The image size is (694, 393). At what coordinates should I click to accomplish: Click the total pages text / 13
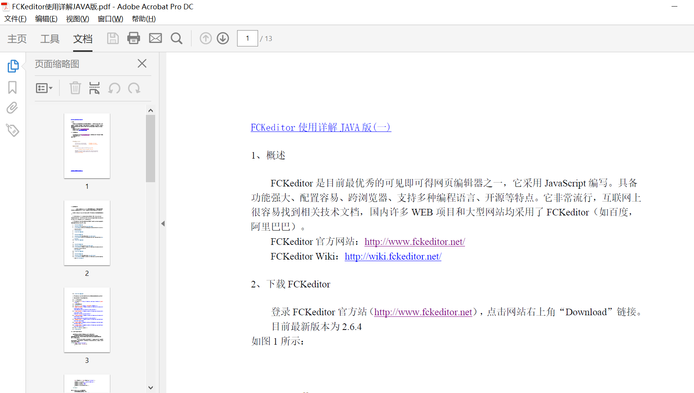pos(266,39)
